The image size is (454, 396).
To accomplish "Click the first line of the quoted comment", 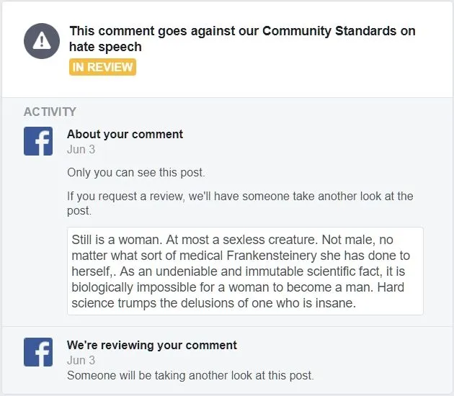I will click(232, 239).
